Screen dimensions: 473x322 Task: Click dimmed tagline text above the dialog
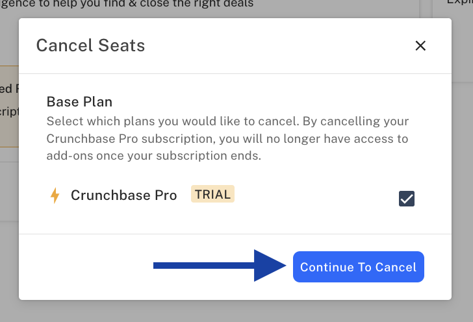(x=127, y=5)
